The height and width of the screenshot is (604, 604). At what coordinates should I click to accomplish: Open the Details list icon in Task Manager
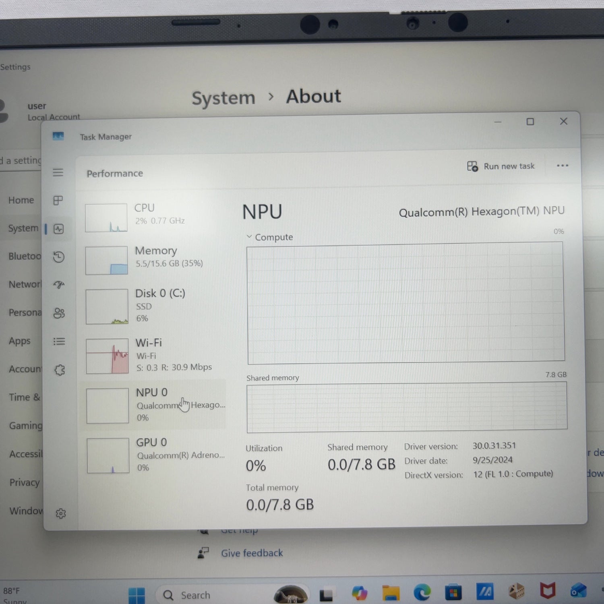59,341
